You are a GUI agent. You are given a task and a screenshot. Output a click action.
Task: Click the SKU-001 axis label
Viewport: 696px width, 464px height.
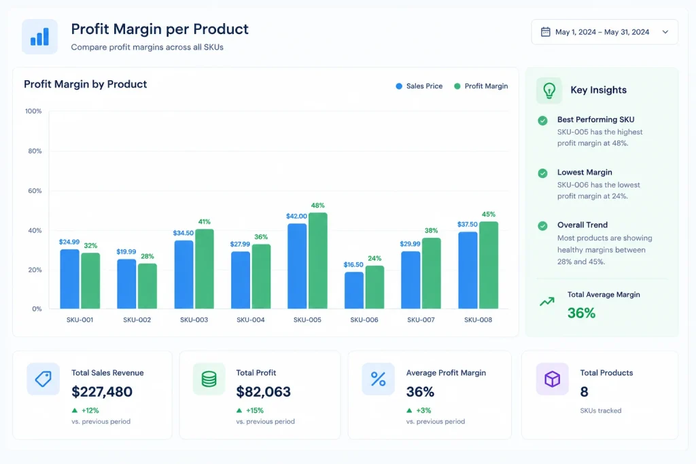coord(80,320)
